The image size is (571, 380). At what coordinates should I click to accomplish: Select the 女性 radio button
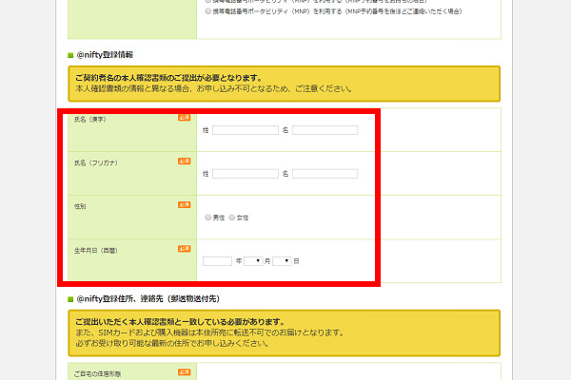232,218
